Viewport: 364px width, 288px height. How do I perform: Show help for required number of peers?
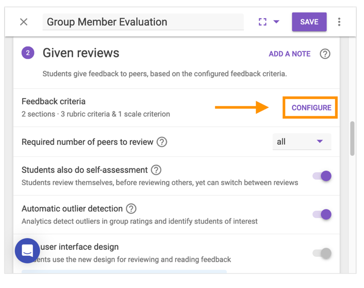[162, 142]
